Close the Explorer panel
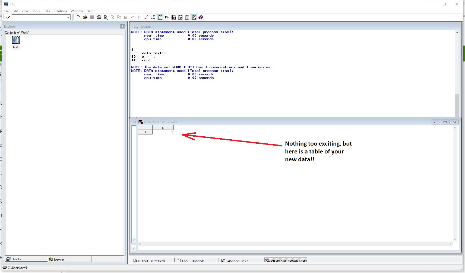 [122, 26]
